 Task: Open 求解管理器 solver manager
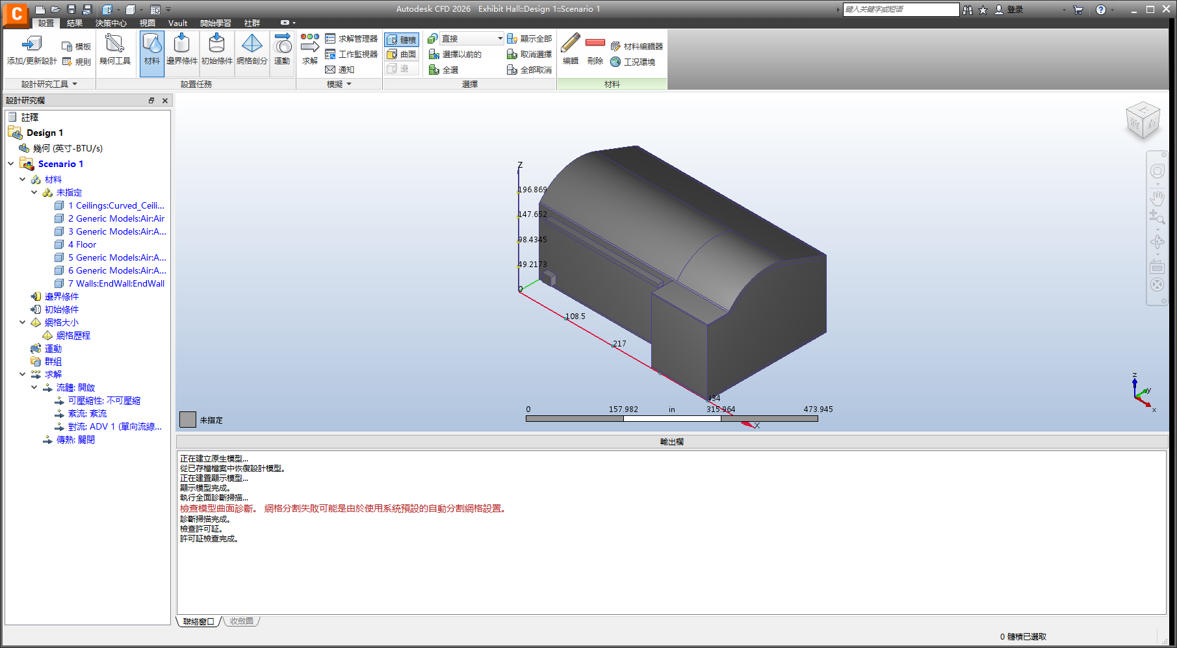point(352,39)
